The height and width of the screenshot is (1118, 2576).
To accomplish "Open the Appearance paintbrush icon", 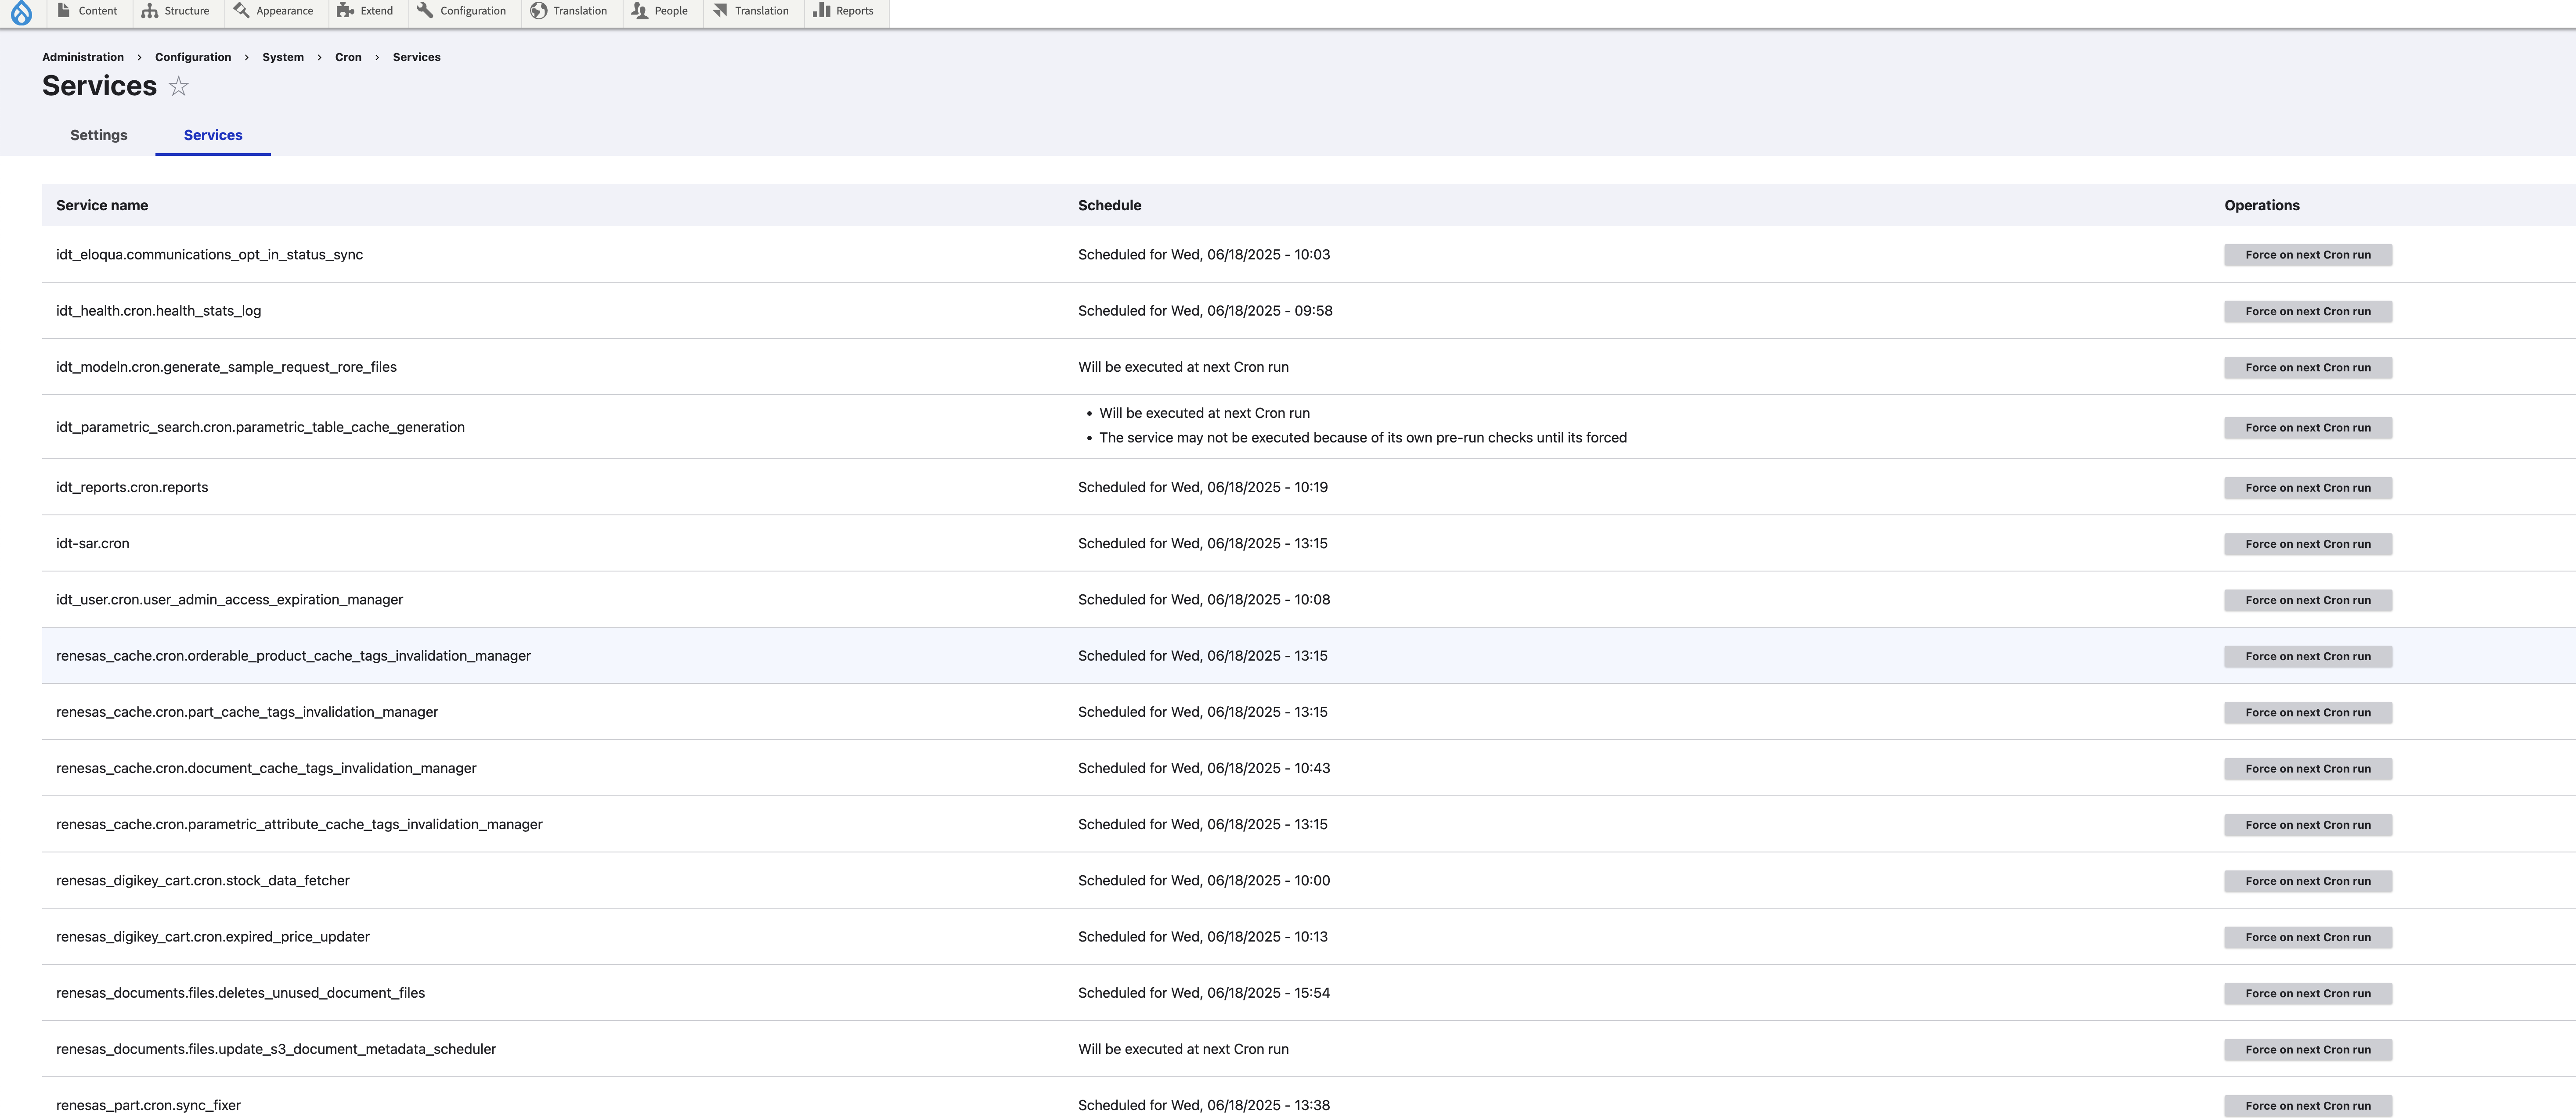I will [240, 10].
